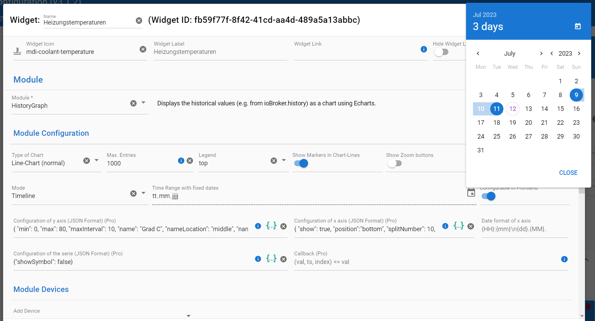Open JSON editor for x axis configuration
The width and height of the screenshot is (595, 321).
pyautogui.click(x=459, y=226)
